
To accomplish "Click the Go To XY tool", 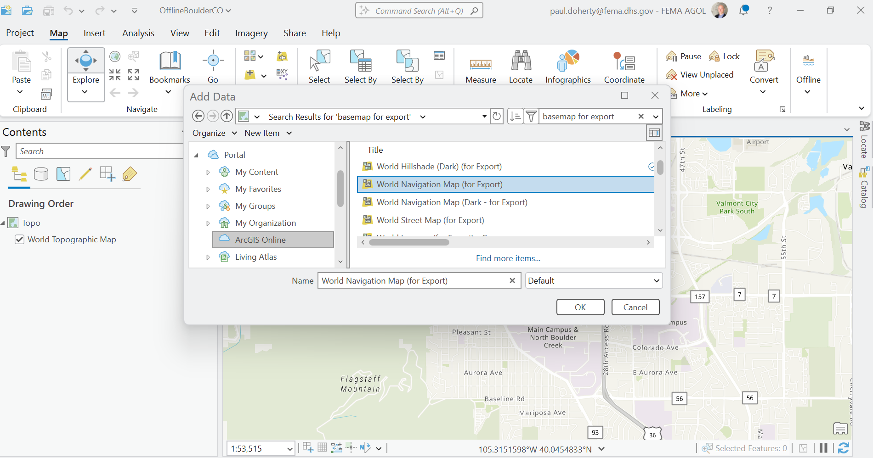I will click(213, 67).
